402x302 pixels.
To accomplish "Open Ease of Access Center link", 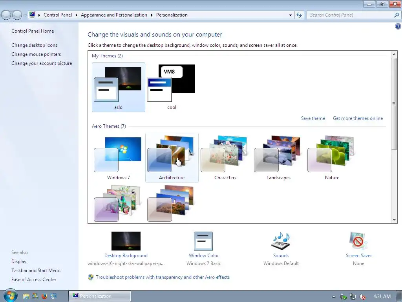I will pos(34,280).
